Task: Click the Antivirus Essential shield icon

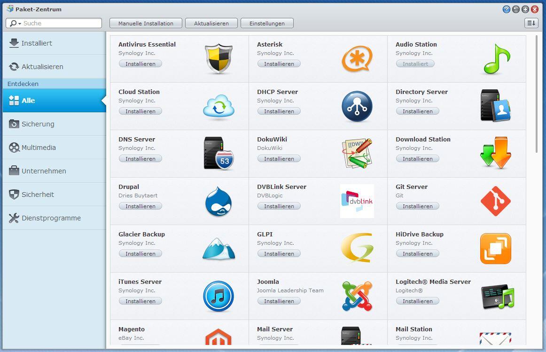Action: coord(218,58)
